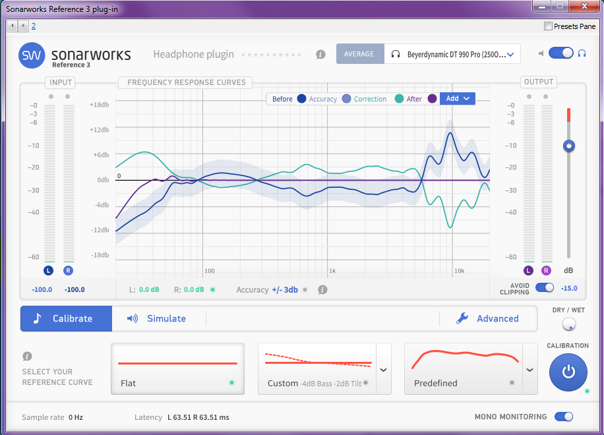Expand the Predefined curve options arrow
The width and height of the screenshot is (604, 435).
point(529,370)
